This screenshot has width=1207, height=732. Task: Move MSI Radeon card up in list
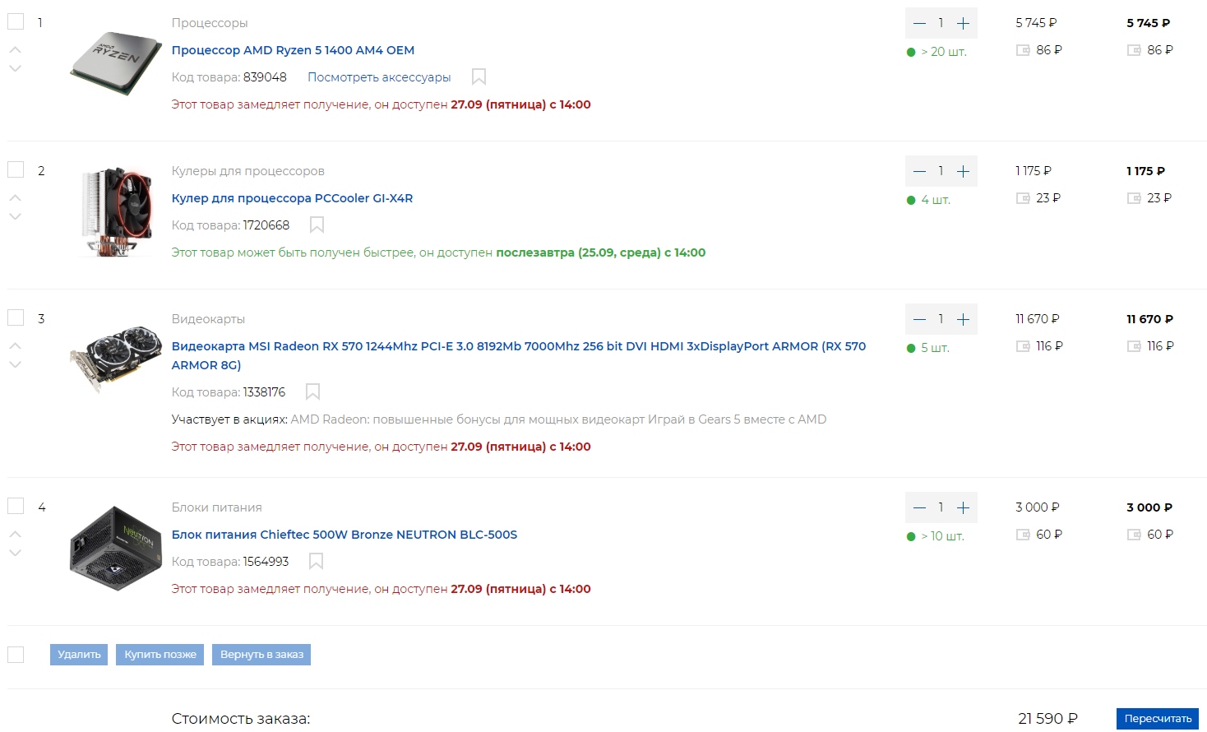point(15,345)
